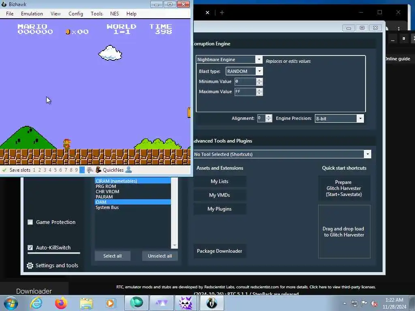Click the gray elephant icon in Bizhawk status bar
This screenshot has width=415, height=311.
coord(90,170)
